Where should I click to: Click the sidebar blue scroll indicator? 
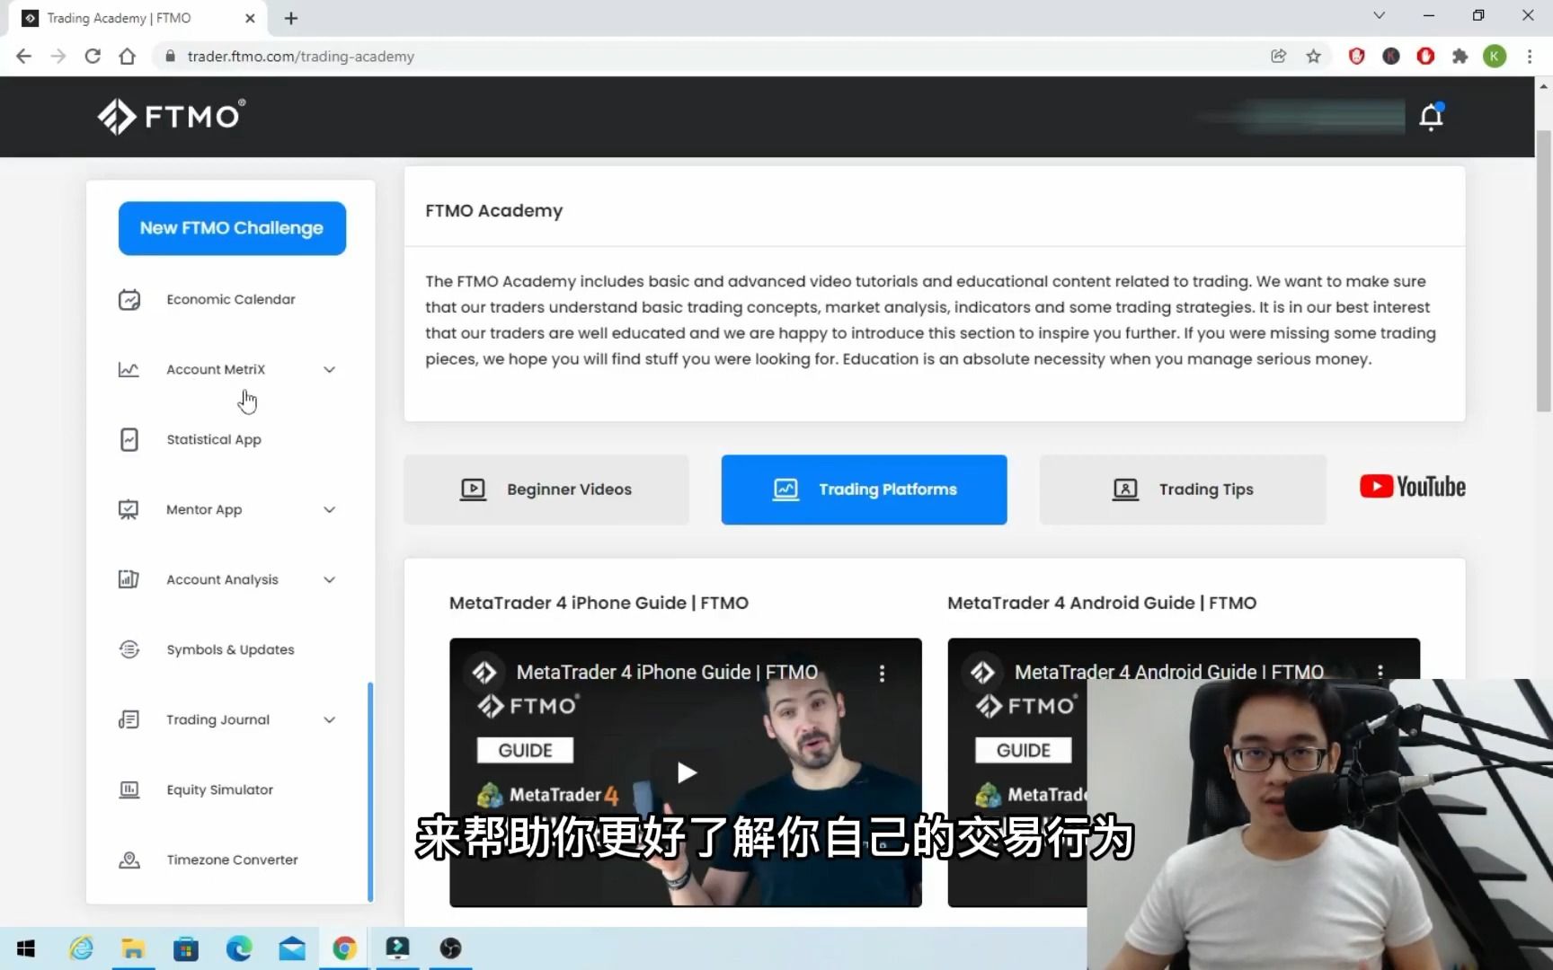tap(370, 792)
